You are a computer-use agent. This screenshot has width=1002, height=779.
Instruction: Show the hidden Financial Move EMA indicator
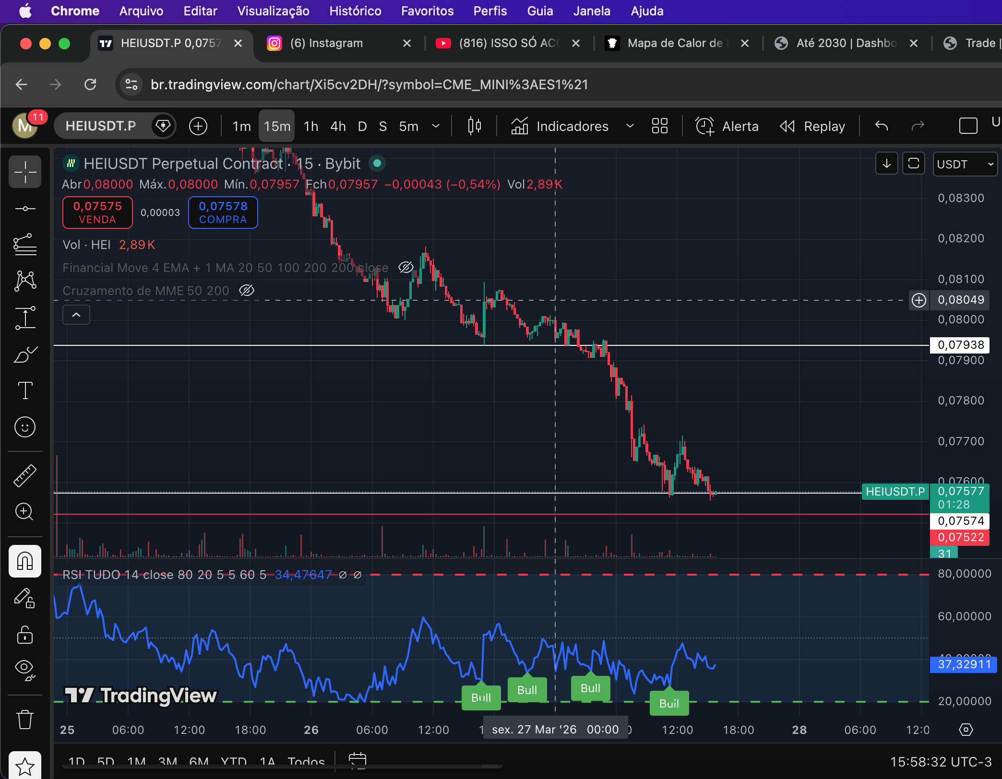coord(406,268)
